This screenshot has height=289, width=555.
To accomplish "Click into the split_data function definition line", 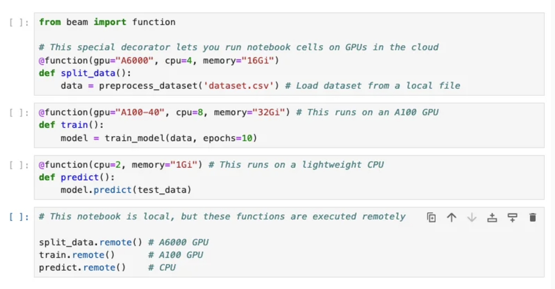I will [x=85, y=73].
